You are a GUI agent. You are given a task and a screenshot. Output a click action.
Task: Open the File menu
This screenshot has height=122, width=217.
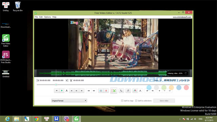36,17
